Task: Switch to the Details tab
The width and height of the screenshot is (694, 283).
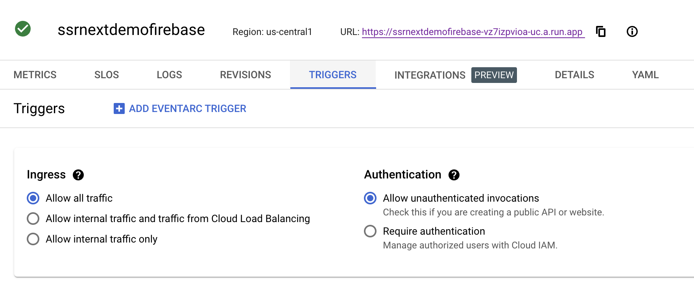Action: [x=574, y=75]
